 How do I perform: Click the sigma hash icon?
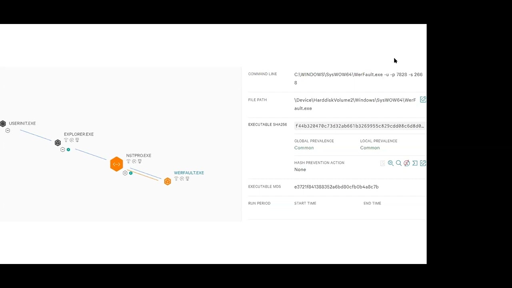415,163
